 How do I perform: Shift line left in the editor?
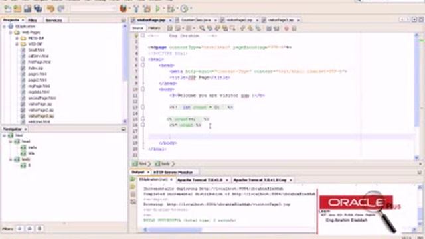coord(268,28)
